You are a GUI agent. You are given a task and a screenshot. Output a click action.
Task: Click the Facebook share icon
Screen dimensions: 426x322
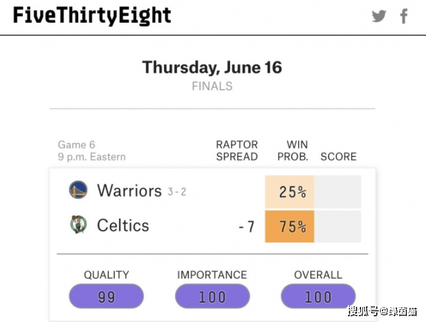pos(404,16)
